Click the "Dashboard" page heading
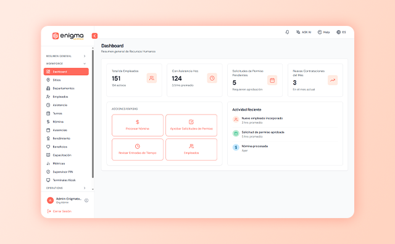Screen dimensions: 395x244 pyautogui.click(x=112, y=46)
